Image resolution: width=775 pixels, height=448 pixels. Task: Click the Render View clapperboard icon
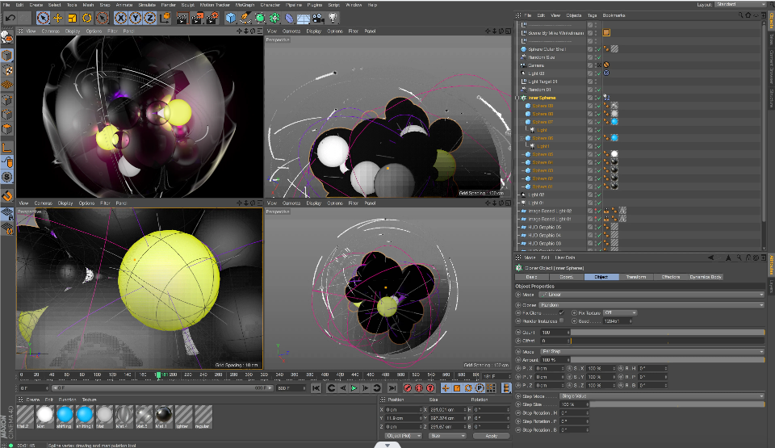pyautogui.click(x=182, y=17)
